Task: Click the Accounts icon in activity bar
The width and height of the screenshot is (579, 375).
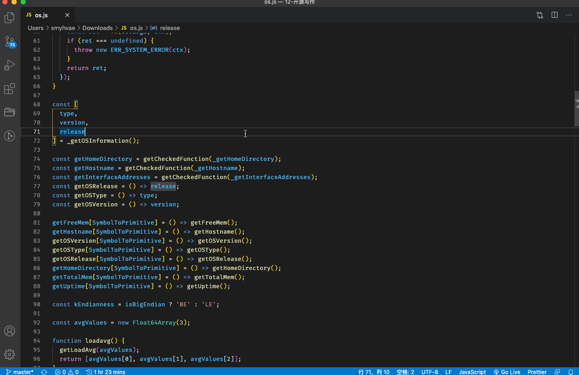Action: point(10,331)
